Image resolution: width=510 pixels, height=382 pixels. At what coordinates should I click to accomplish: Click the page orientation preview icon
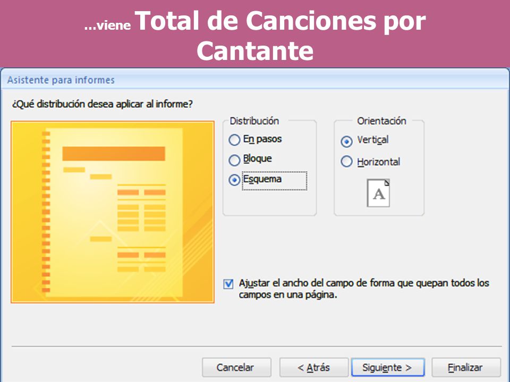coord(378,193)
